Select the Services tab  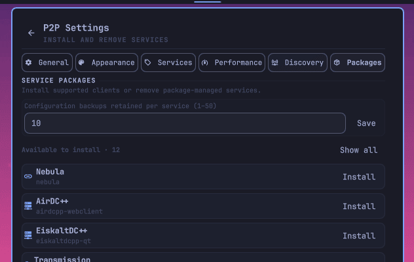click(168, 63)
